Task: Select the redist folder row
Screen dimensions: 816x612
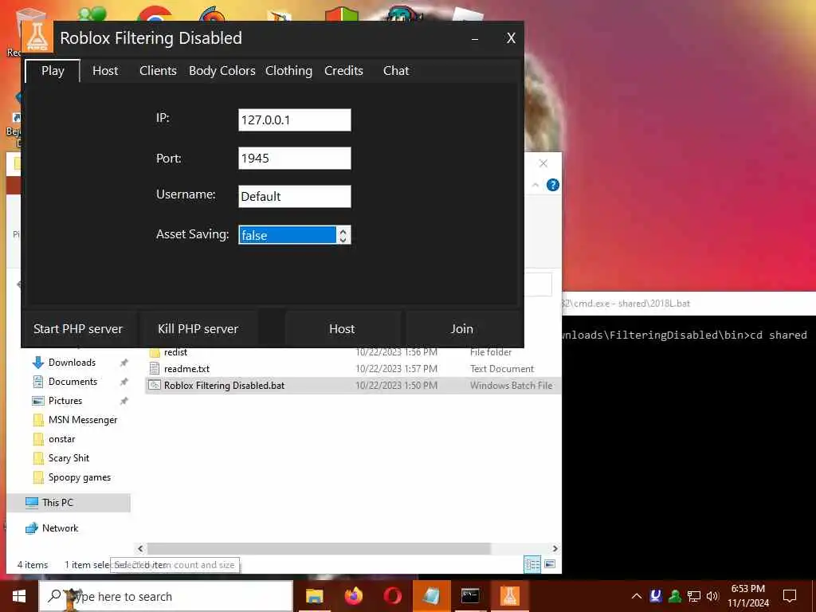Action: coord(353,352)
